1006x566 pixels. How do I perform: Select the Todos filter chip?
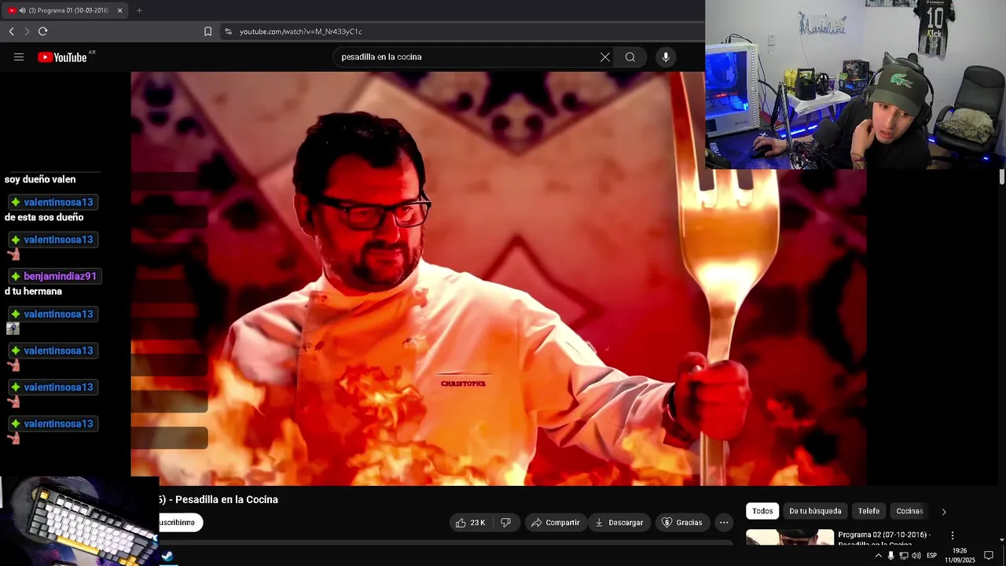pyautogui.click(x=762, y=511)
